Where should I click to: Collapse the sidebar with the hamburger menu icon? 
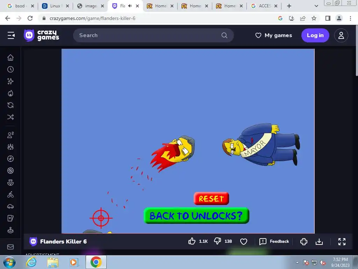[x=11, y=35]
